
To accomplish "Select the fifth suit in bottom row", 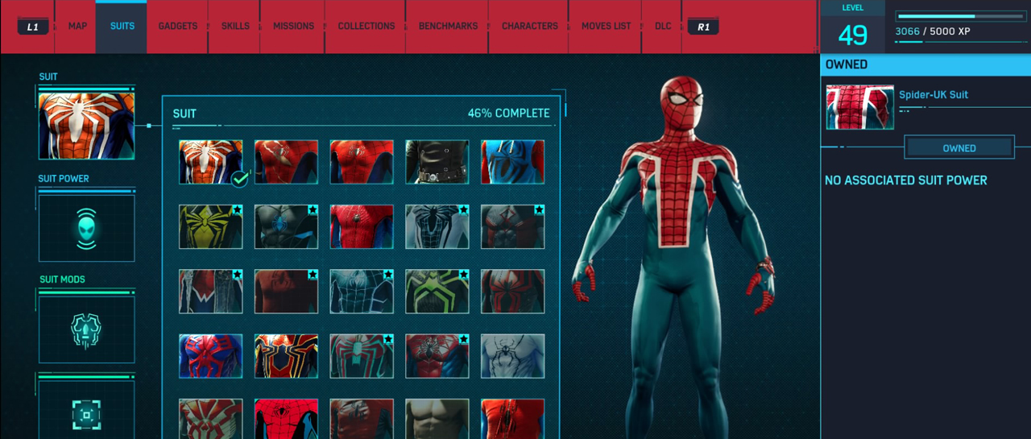I will (x=512, y=419).
